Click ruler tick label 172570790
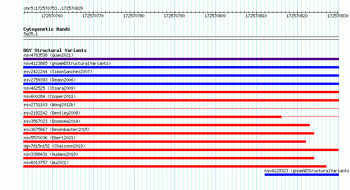 (x=174, y=16)
